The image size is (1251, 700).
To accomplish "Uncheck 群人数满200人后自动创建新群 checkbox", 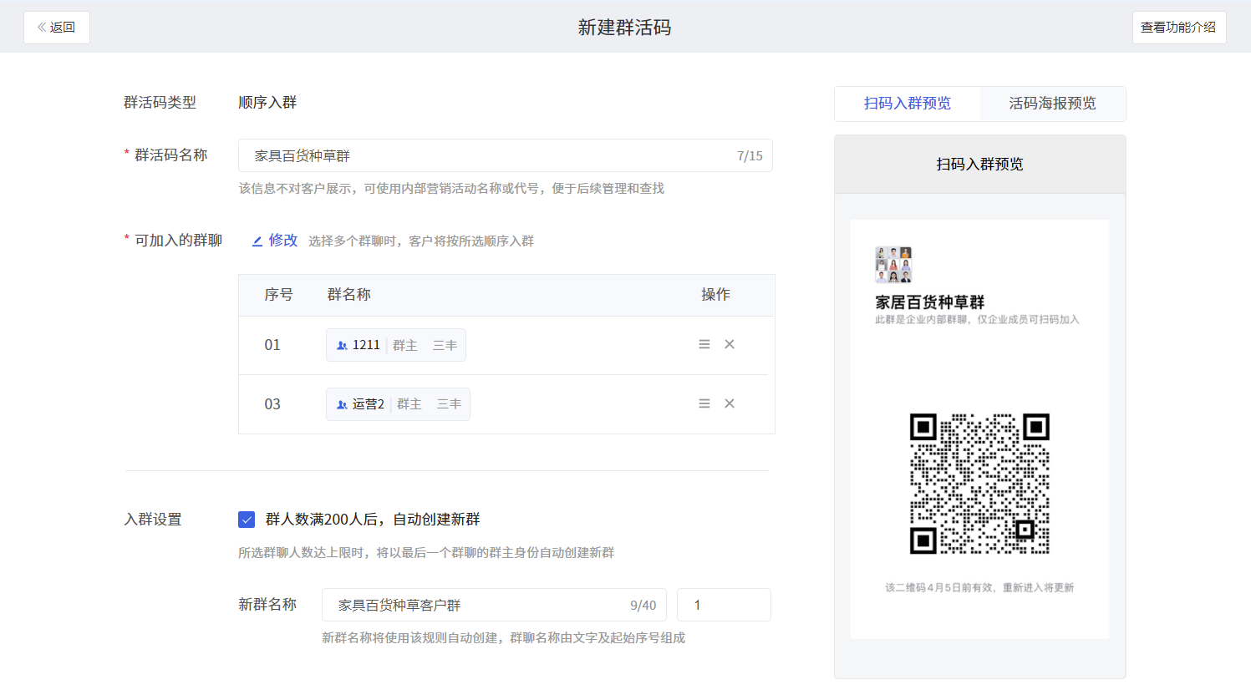I will [x=247, y=520].
